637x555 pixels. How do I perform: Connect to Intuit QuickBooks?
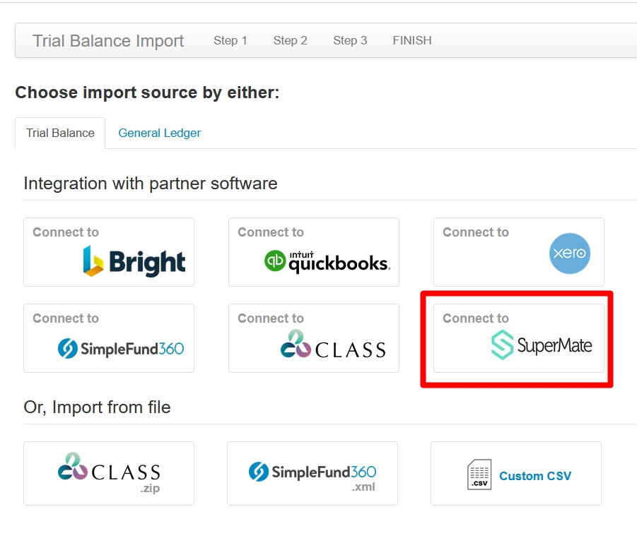coord(314,252)
